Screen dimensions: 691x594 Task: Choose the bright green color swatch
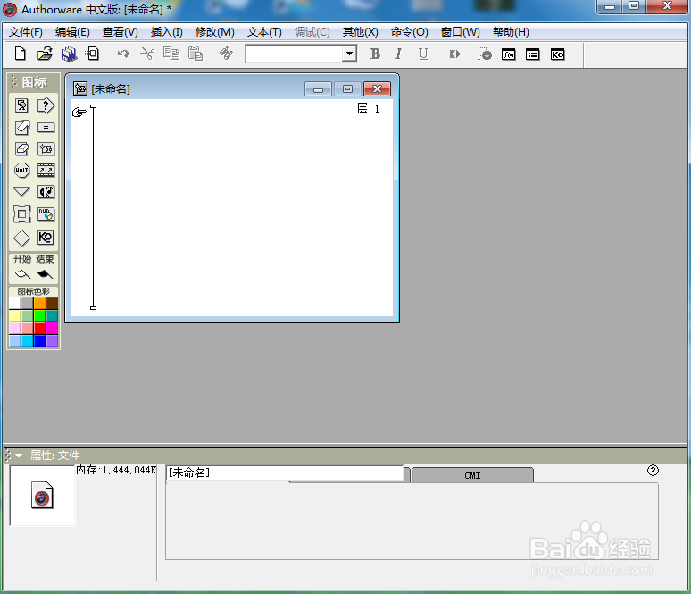[x=39, y=315]
